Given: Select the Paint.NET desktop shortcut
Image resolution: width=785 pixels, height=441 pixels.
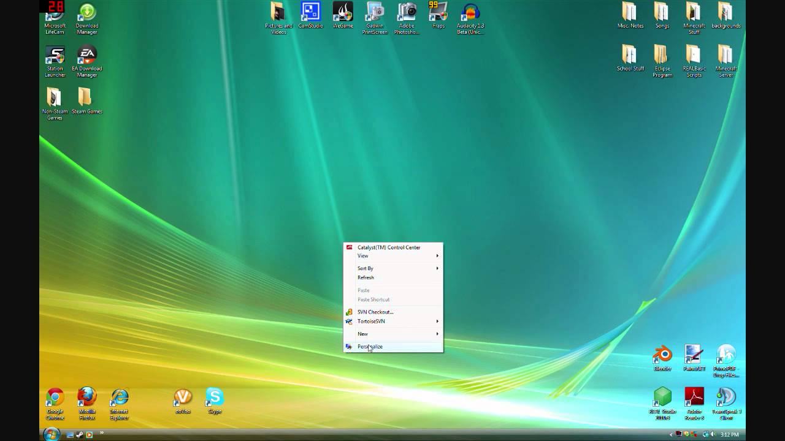Looking at the screenshot, I should 694,358.
